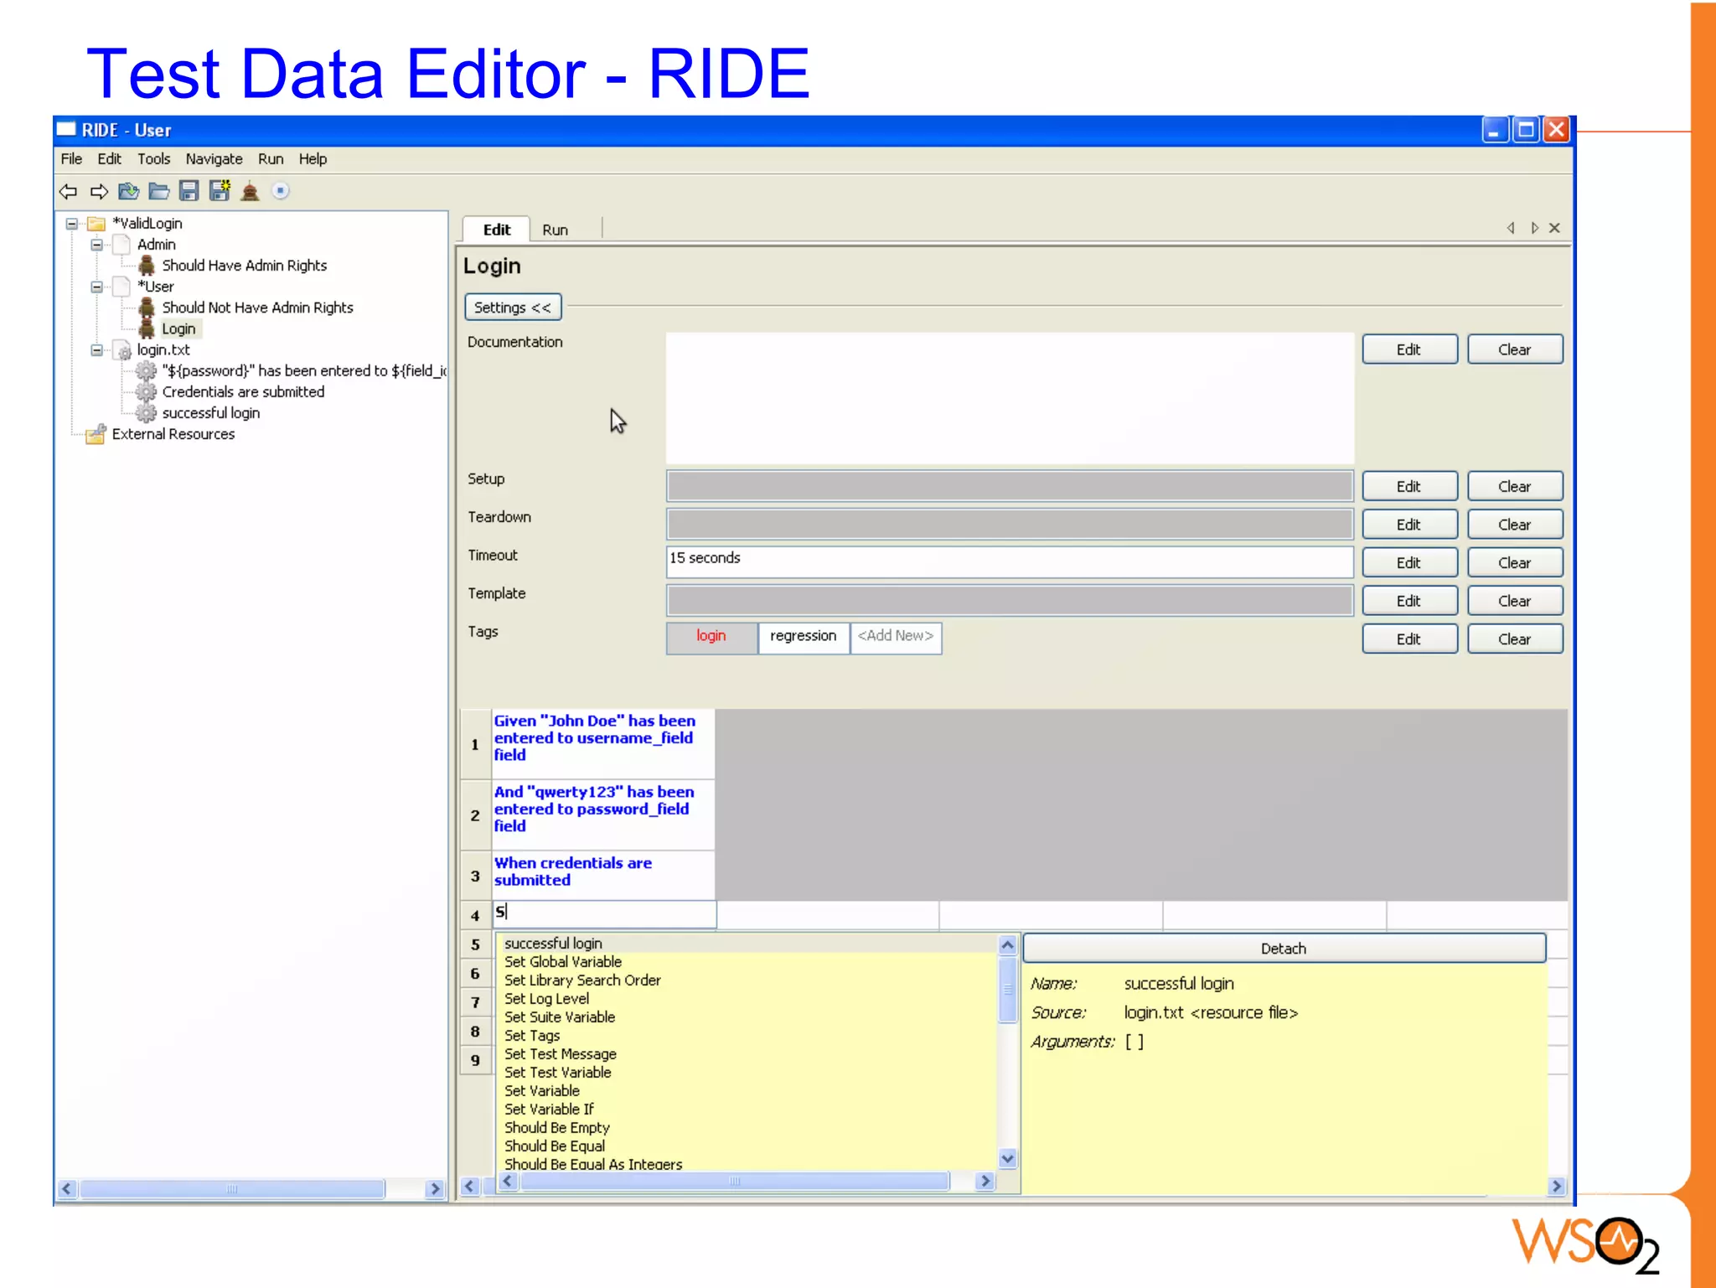This screenshot has height=1288, width=1716.
Task: Open a test suite via the folder with green arrow icon
Action: point(129,192)
